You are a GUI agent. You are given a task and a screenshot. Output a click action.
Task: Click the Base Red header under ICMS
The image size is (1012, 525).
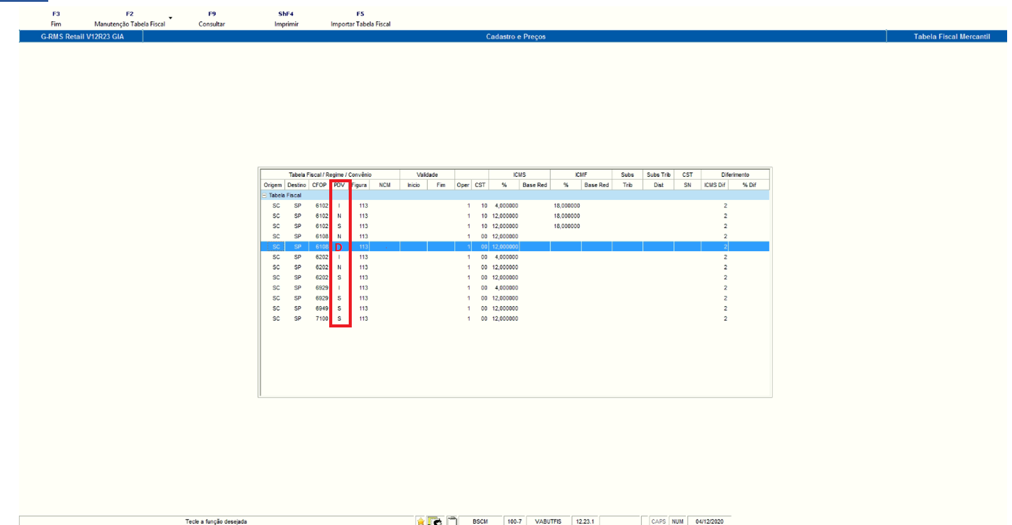pos(535,185)
